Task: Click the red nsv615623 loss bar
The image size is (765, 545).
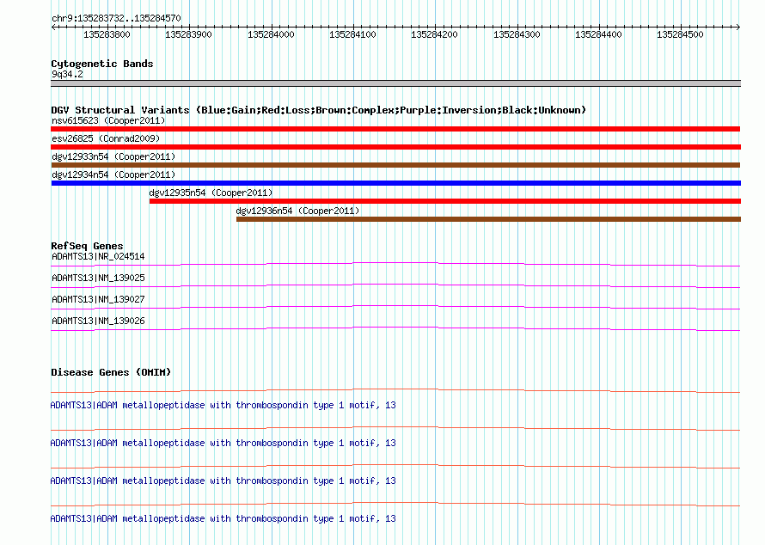Action: pyautogui.click(x=395, y=129)
